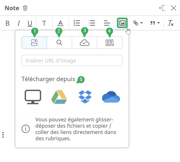Toggle underline formatting
The height and width of the screenshot is (162, 180).
[x=30, y=23]
